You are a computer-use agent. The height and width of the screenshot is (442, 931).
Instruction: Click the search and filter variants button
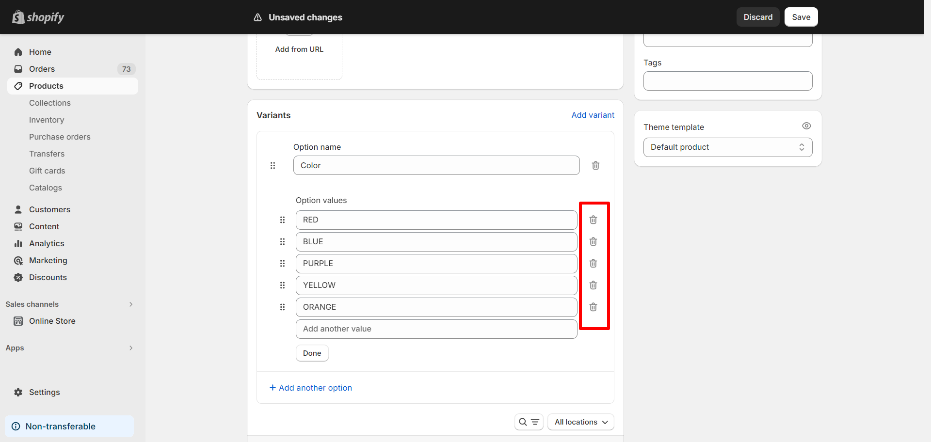pos(529,422)
